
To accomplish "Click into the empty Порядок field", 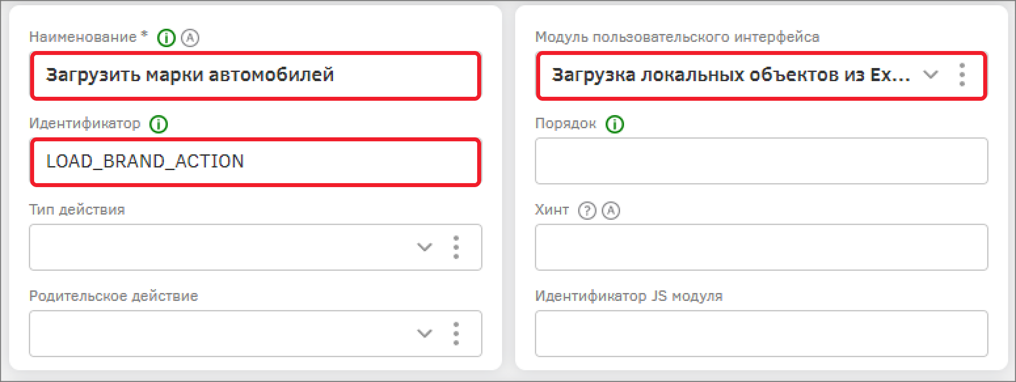I will point(761,161).
